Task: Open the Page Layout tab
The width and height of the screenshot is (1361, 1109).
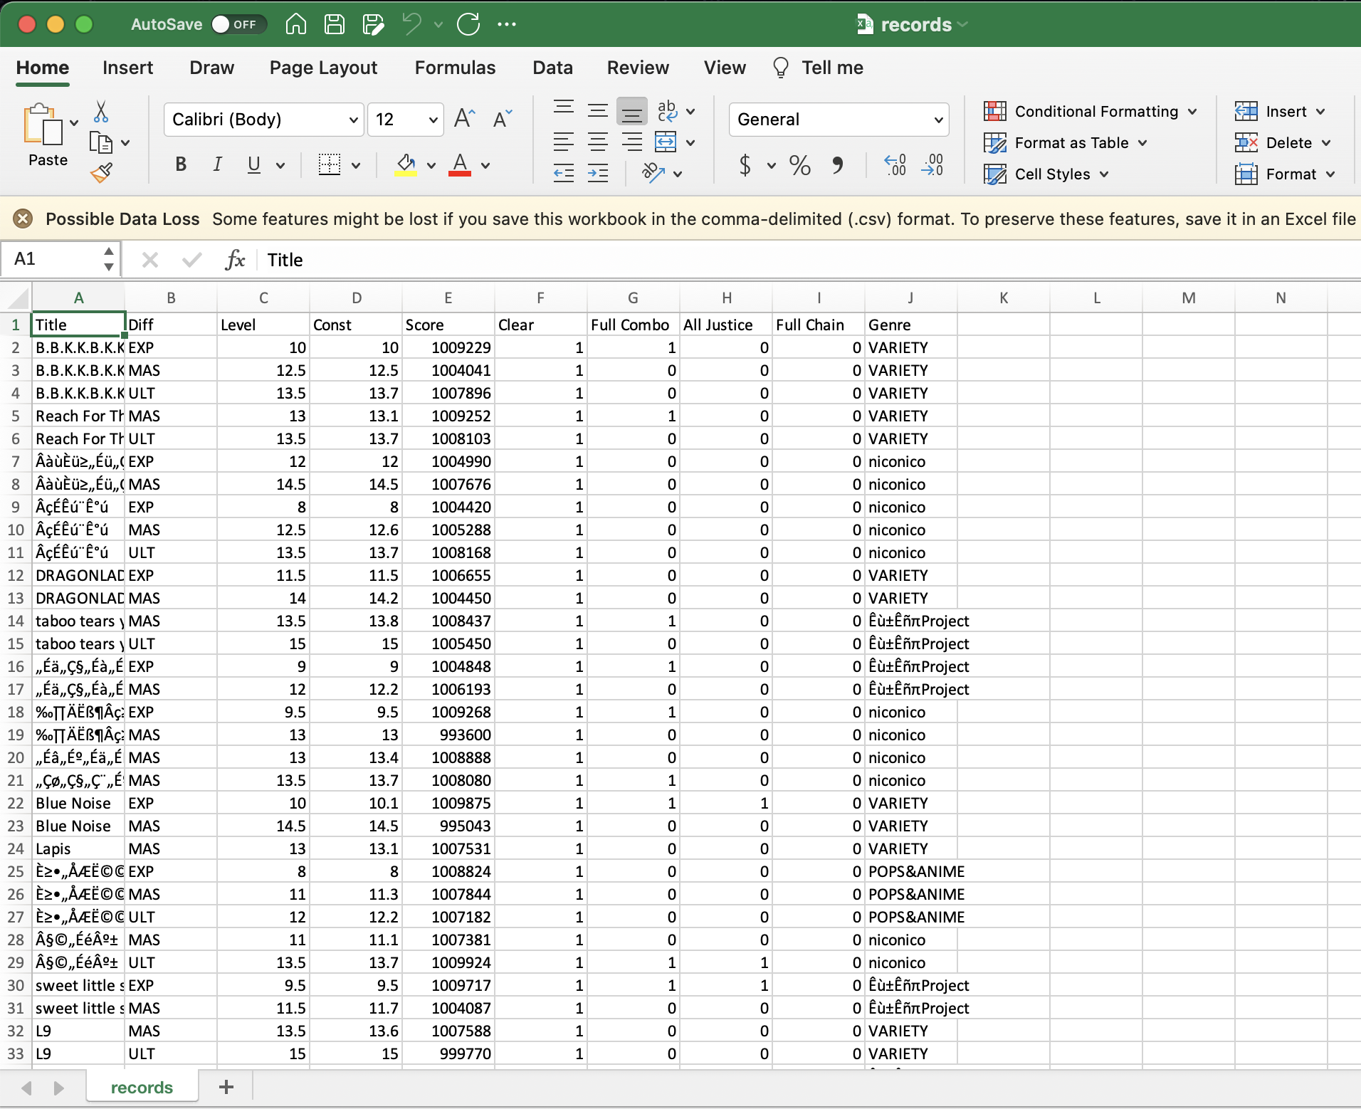Action: click(323, 68)
